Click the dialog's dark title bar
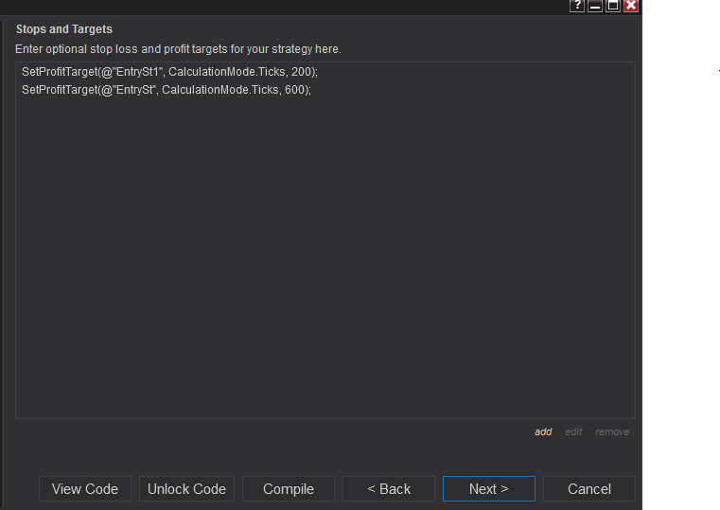This screenshot has height=510, width=720. [x=284, y=7]
